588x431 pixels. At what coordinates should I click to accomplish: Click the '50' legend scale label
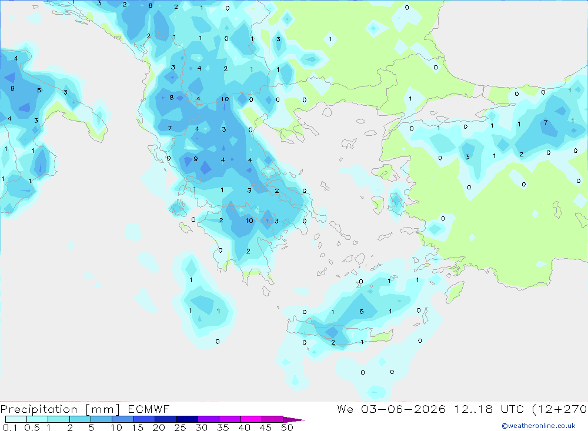287,427
